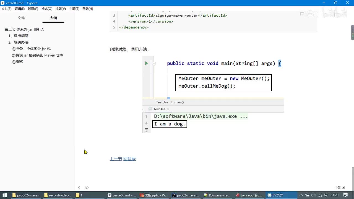This screenshot has height=199, width=354.
Task: Click the artifactId atguigu-maven-outer line
Action: pos(178,15)
